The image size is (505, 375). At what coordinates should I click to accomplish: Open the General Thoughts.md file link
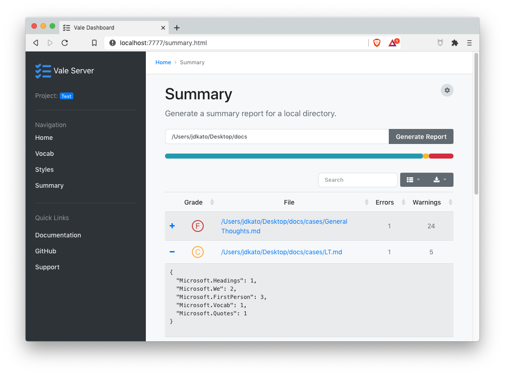pyautogui.click(x=284, y=226)
